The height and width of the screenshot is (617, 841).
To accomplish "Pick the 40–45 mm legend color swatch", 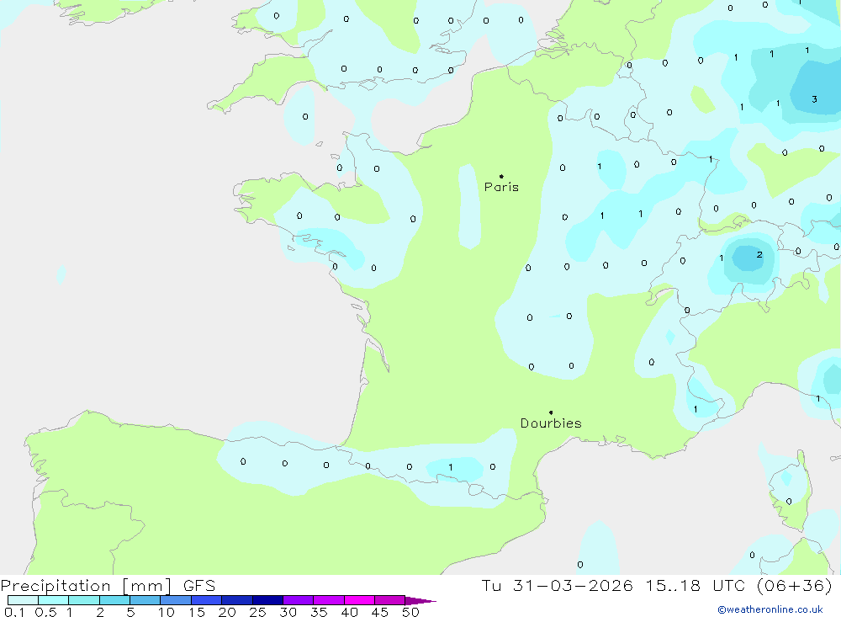I will pos(359,600).
